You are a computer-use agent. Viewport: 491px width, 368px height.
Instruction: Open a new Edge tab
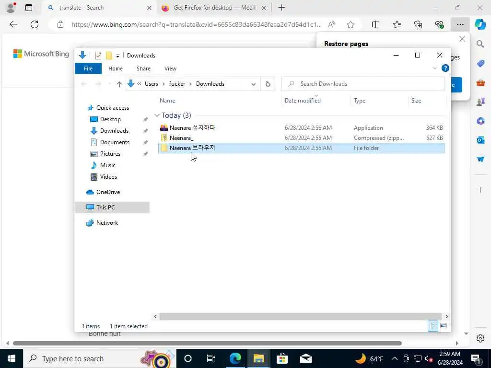[x=281, y=8]
